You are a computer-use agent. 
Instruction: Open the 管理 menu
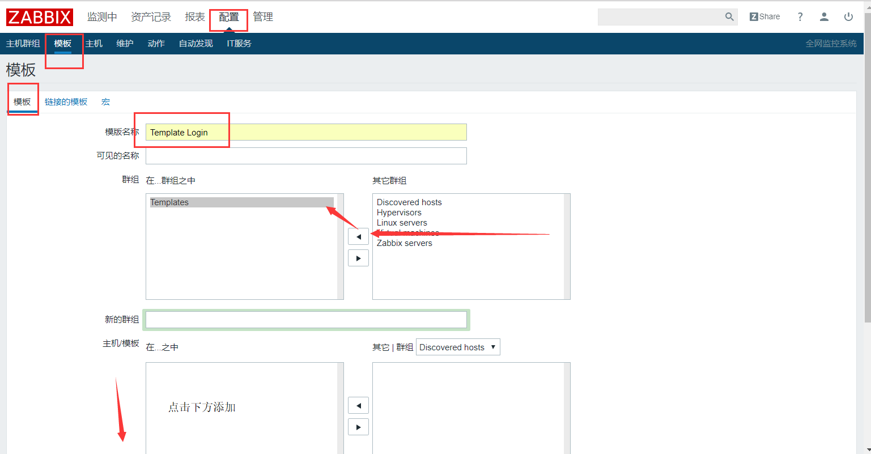click(263, 17)
